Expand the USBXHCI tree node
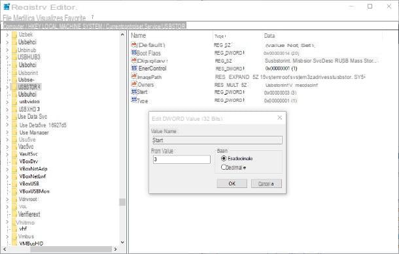The width and height of the screenshot is (399, 254). coord(7,110)
